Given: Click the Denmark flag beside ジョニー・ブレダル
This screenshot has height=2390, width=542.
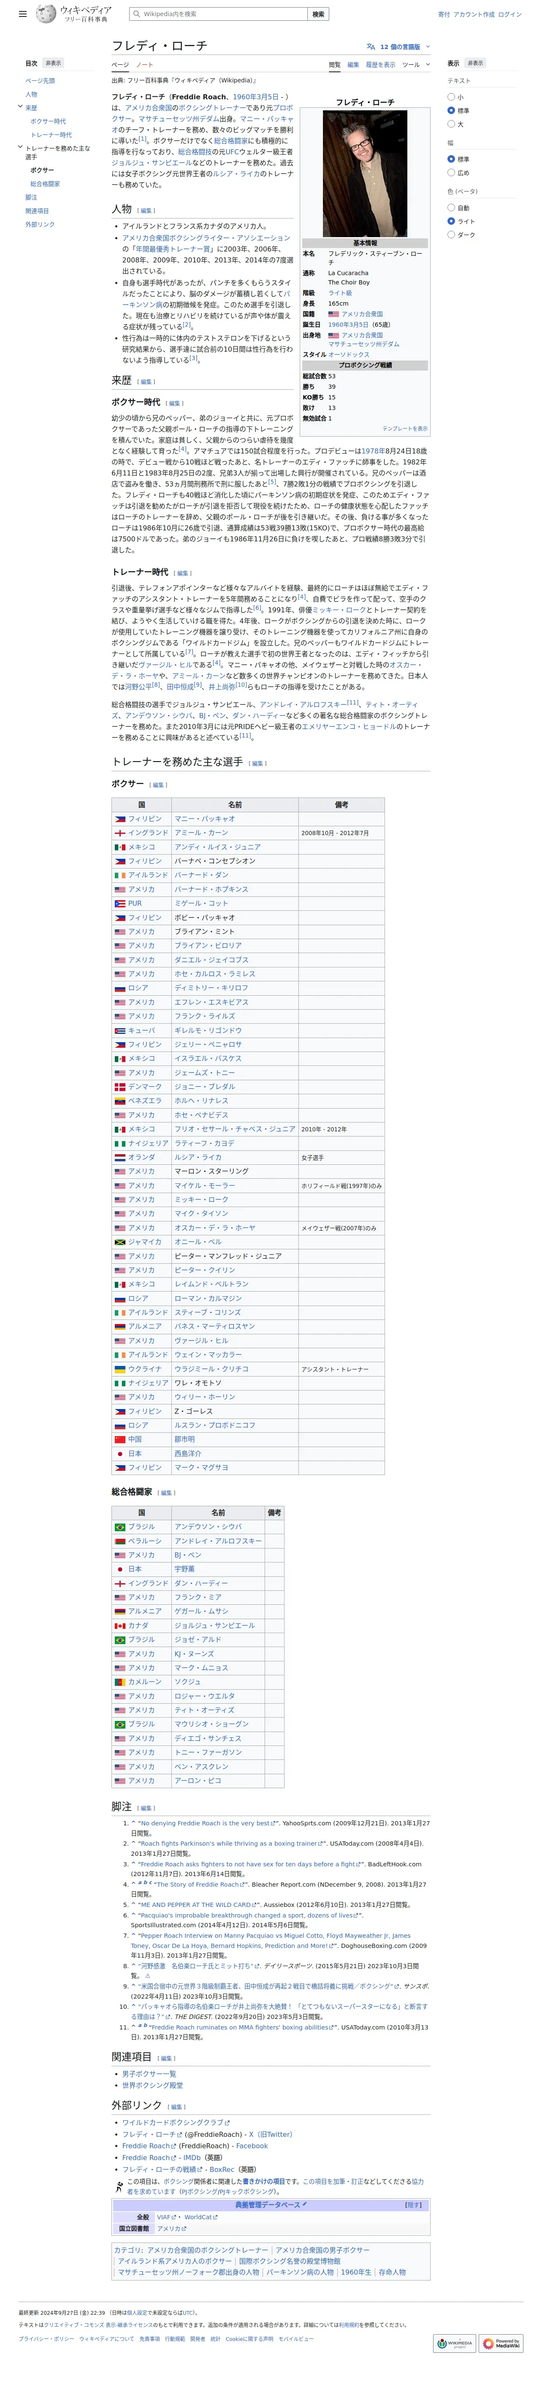Looking at the screenshot, I should coord(120,1087).
